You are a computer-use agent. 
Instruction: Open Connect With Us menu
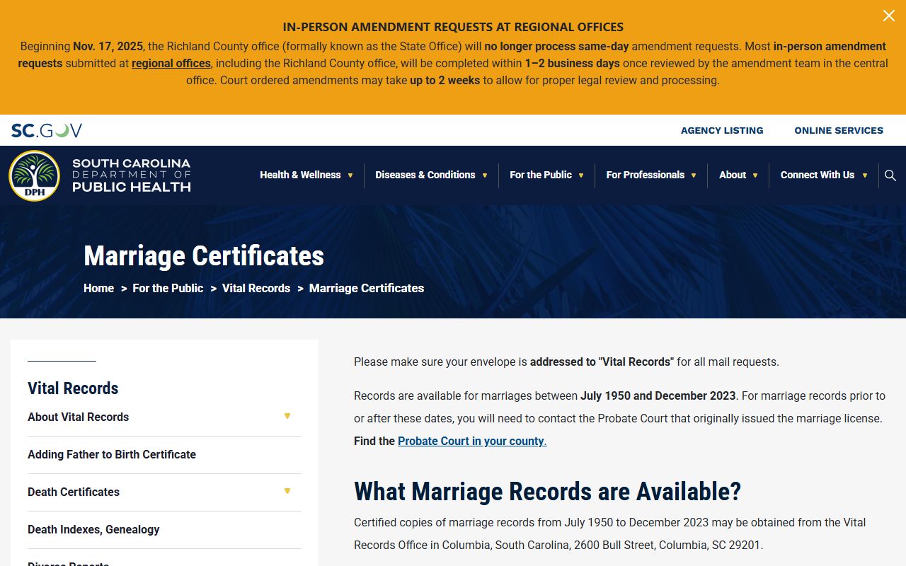pyautogui.click(x=818, y=175)
